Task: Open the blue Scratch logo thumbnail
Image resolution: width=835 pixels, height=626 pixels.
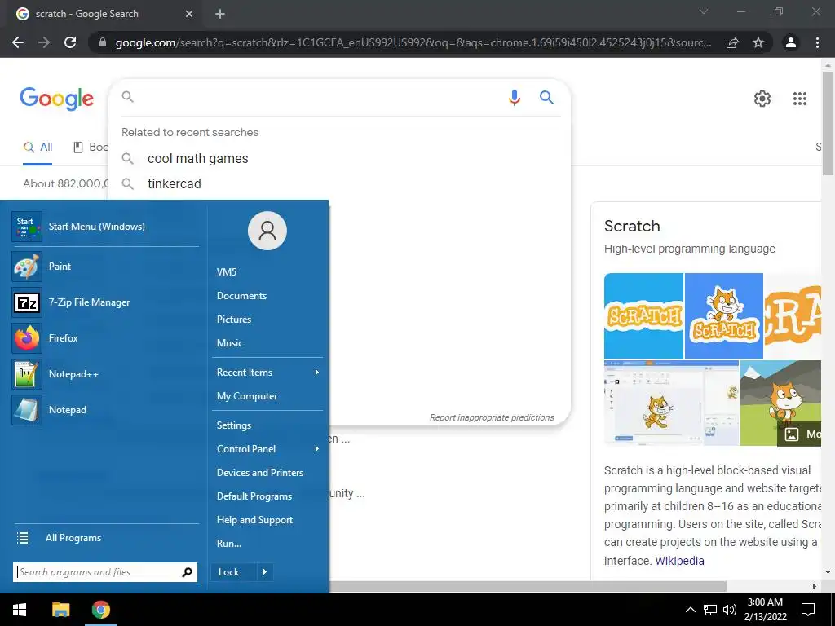Action: (643, 316)
